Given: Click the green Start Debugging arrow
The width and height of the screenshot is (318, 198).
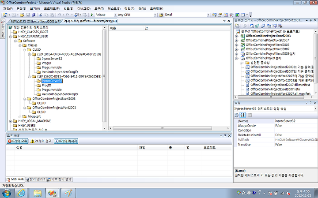Looking at the screenshot, I should (92, 15).
